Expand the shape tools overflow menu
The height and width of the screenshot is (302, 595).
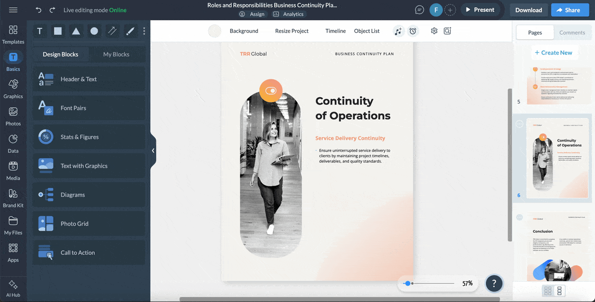tap(144, 31)
